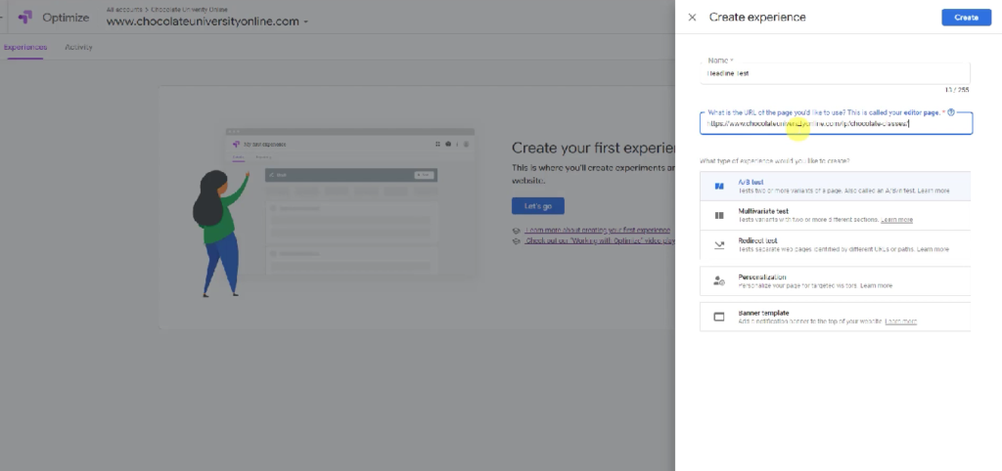The height and width of the screenshot is (471, 1002).
Task: Click the editor page URL field
Action: point(836,124)
